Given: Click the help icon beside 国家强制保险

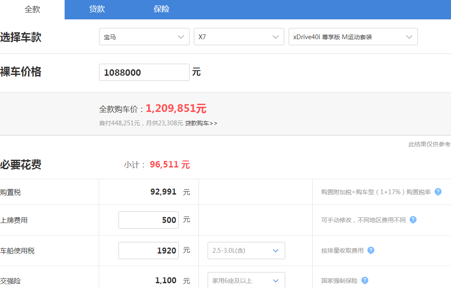Looking at the screenshot, I should pos(365,281).
